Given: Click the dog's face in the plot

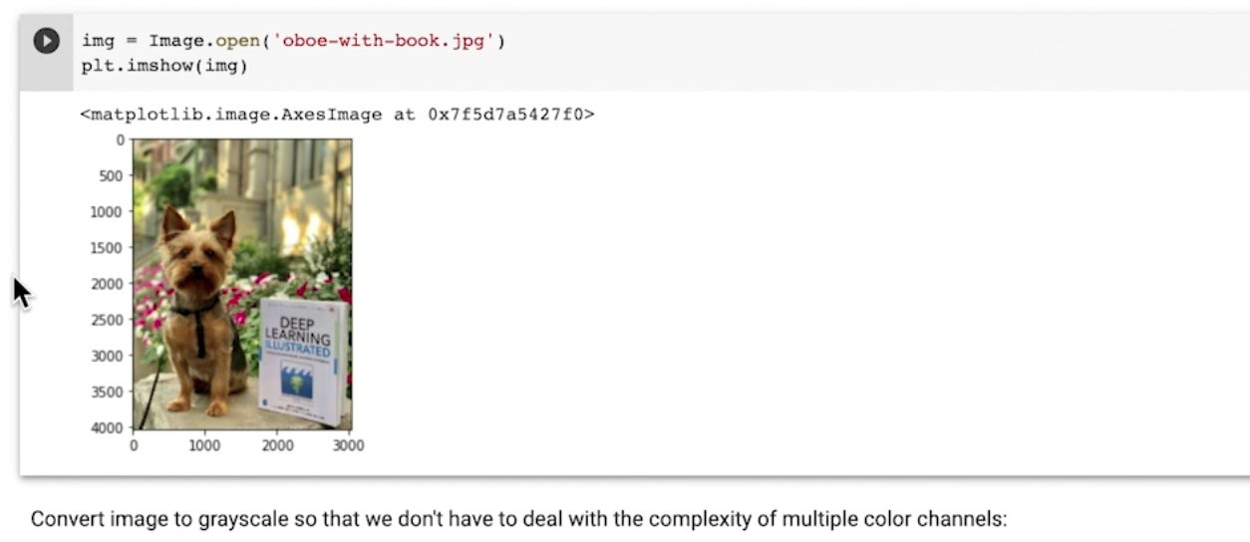Looking at the screenshot, I should (194, 255).
